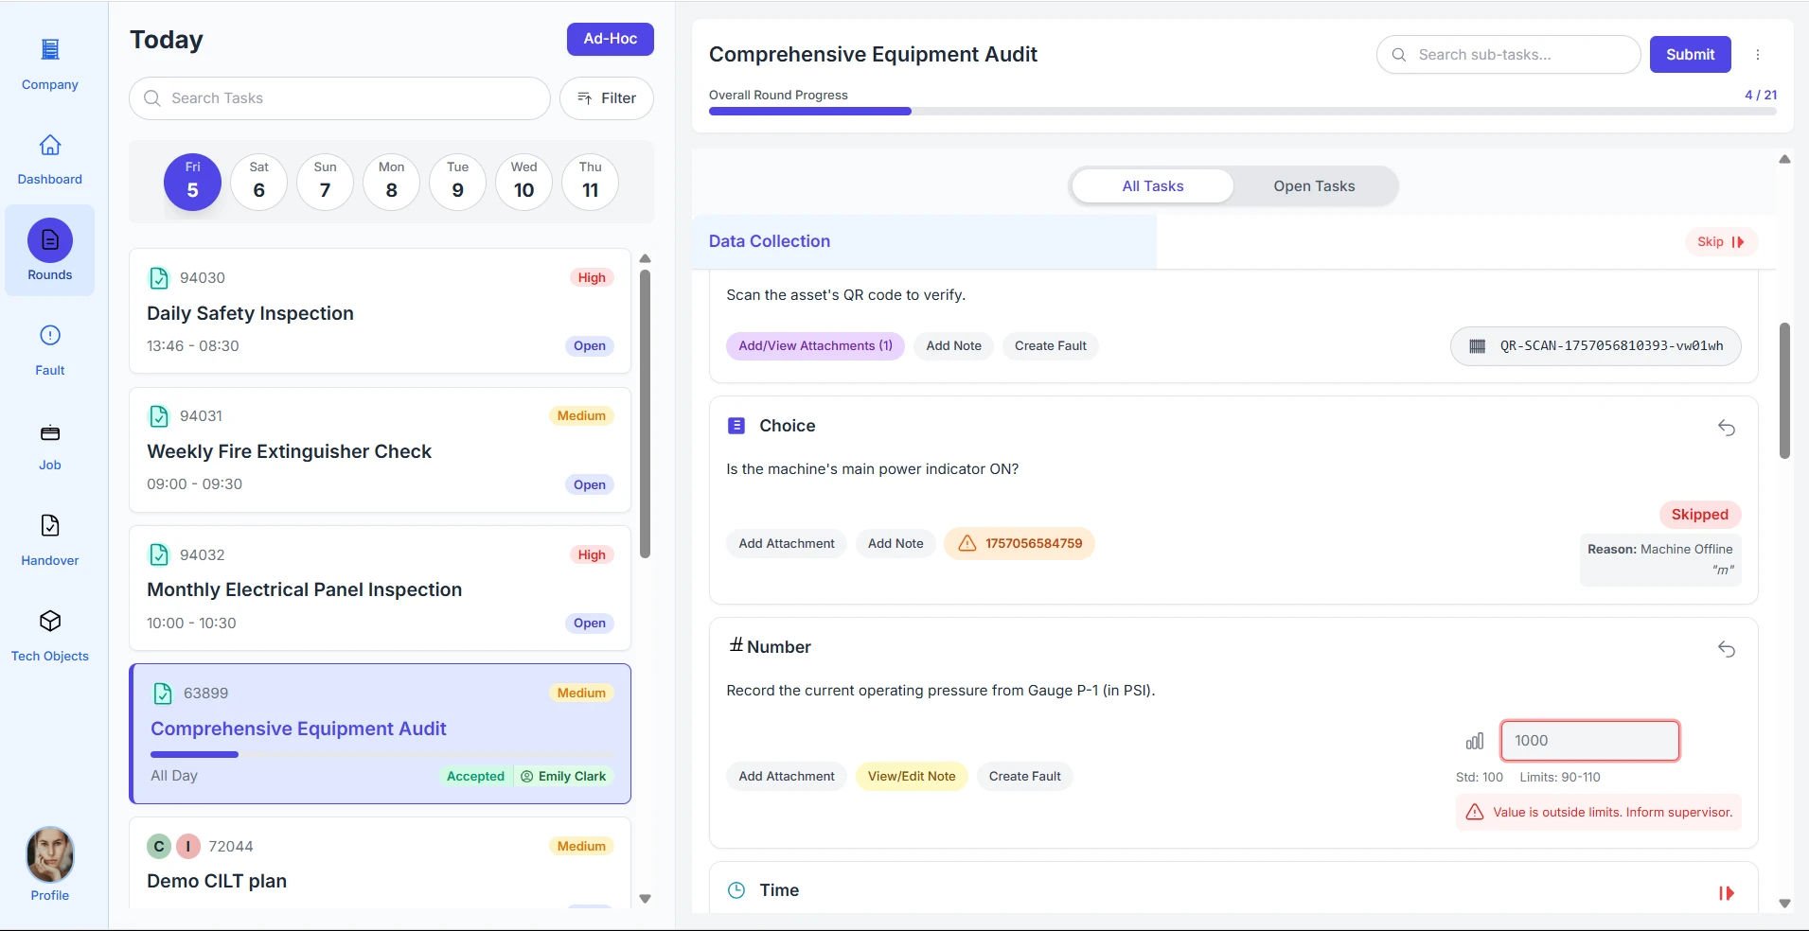Open the Fault section icon

50,336
